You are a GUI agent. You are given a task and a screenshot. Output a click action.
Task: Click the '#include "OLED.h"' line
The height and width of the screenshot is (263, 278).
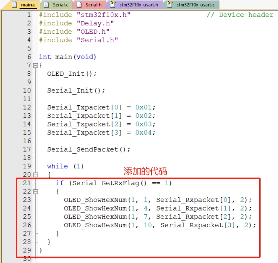74,32
